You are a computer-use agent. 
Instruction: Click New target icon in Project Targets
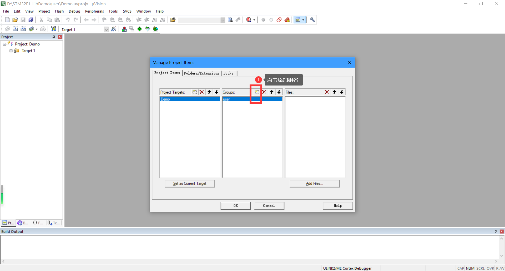click(194, 92)
